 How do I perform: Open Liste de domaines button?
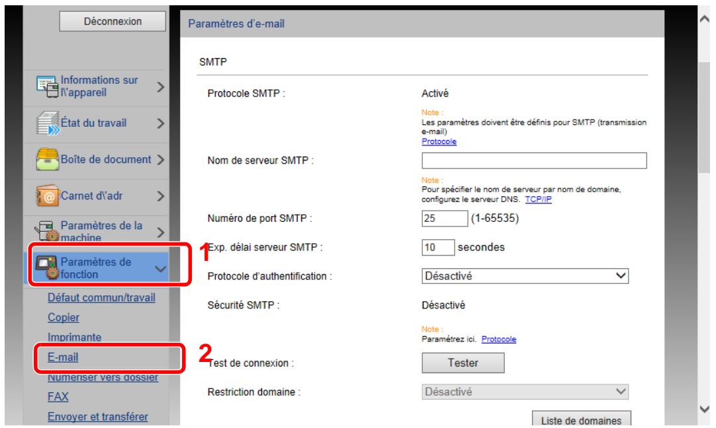pyautogui.click(x=581, y=420)
